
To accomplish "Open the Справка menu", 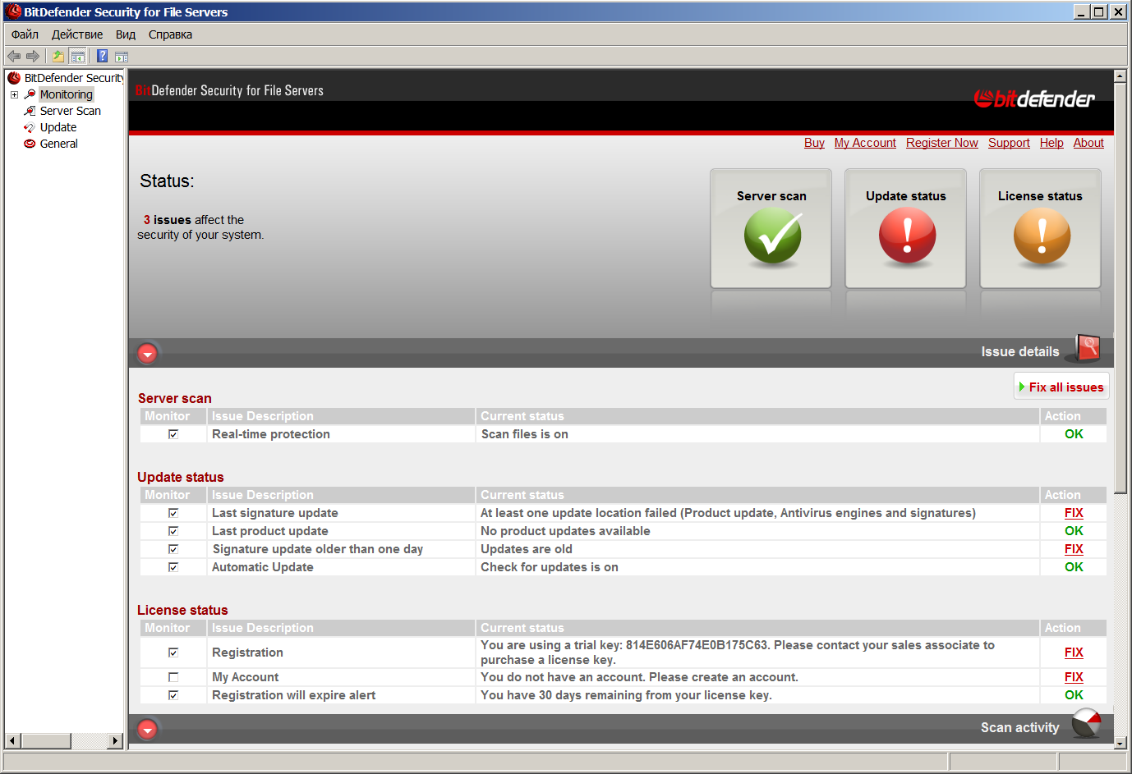I will (x=170, y=34).
